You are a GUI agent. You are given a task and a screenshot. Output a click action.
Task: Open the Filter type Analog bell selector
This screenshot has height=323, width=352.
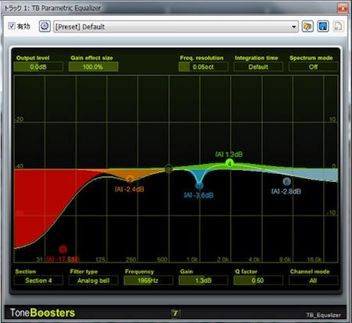coord(93,281)
